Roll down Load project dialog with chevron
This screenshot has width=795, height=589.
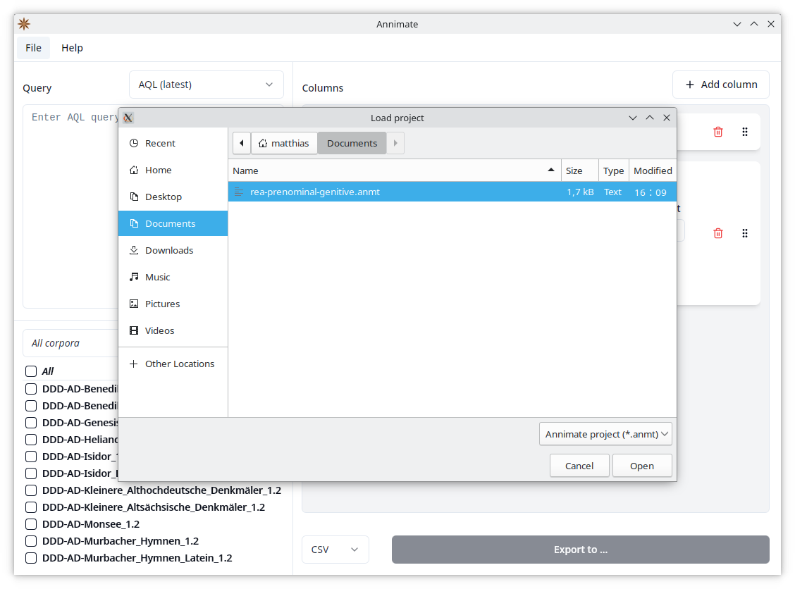pyautogui.click(x=633, y=118)
